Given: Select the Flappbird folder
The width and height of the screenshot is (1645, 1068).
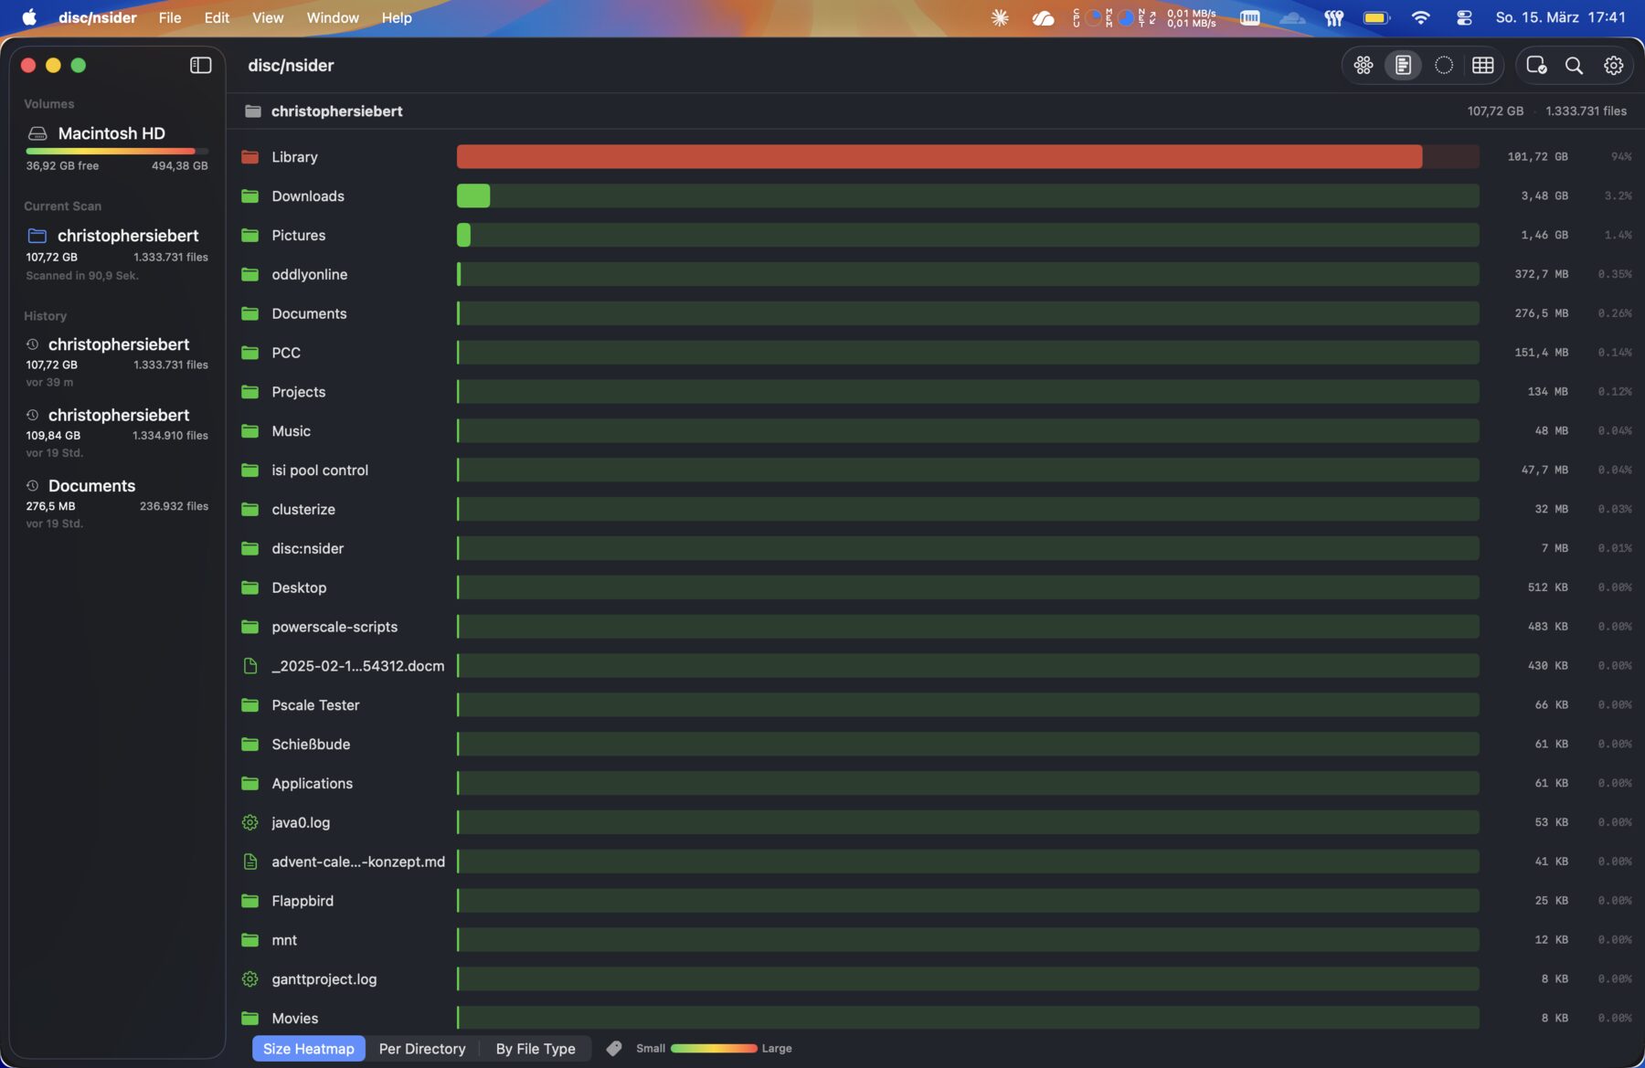Looking at the screenshot, I should [x=936, y=901].
